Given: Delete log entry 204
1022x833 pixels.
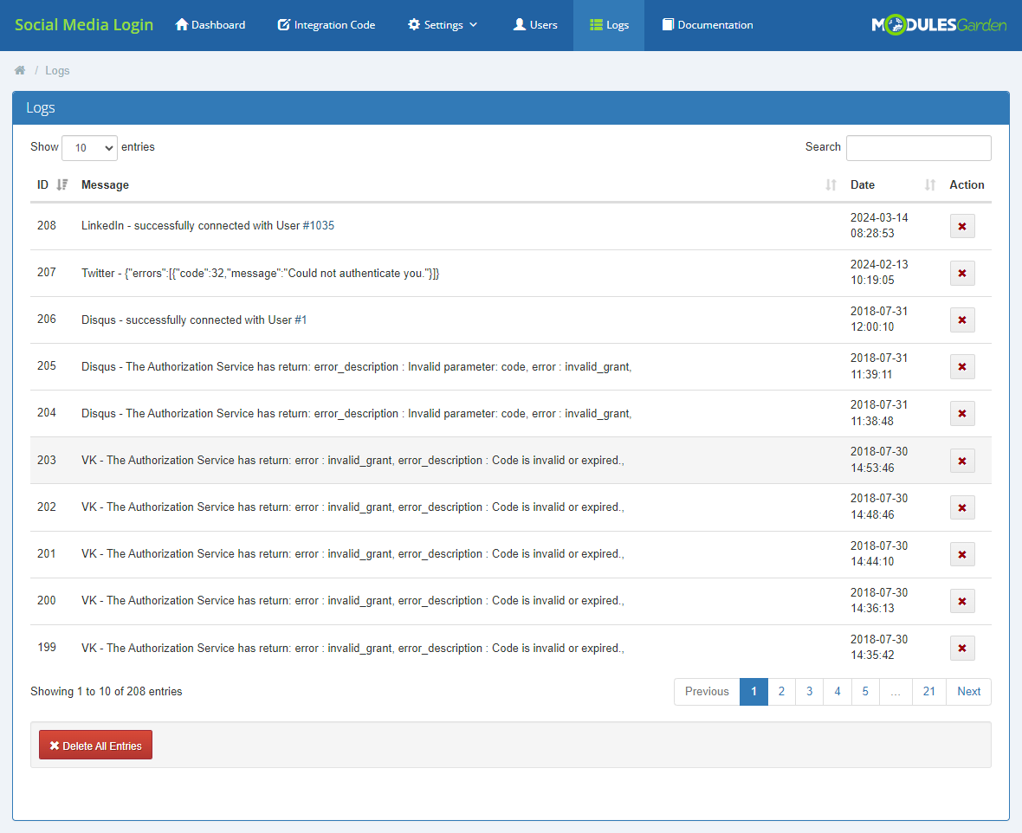Looking at the screenshot, I should coord(962,413).
